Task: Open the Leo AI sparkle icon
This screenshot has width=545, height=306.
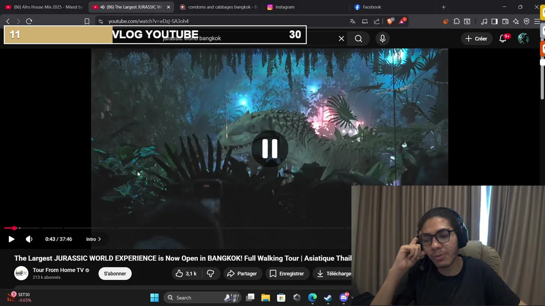Action: point(516,21)
